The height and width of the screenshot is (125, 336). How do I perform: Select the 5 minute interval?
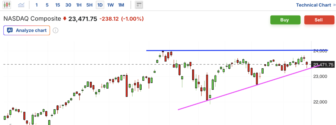(47, 5)
